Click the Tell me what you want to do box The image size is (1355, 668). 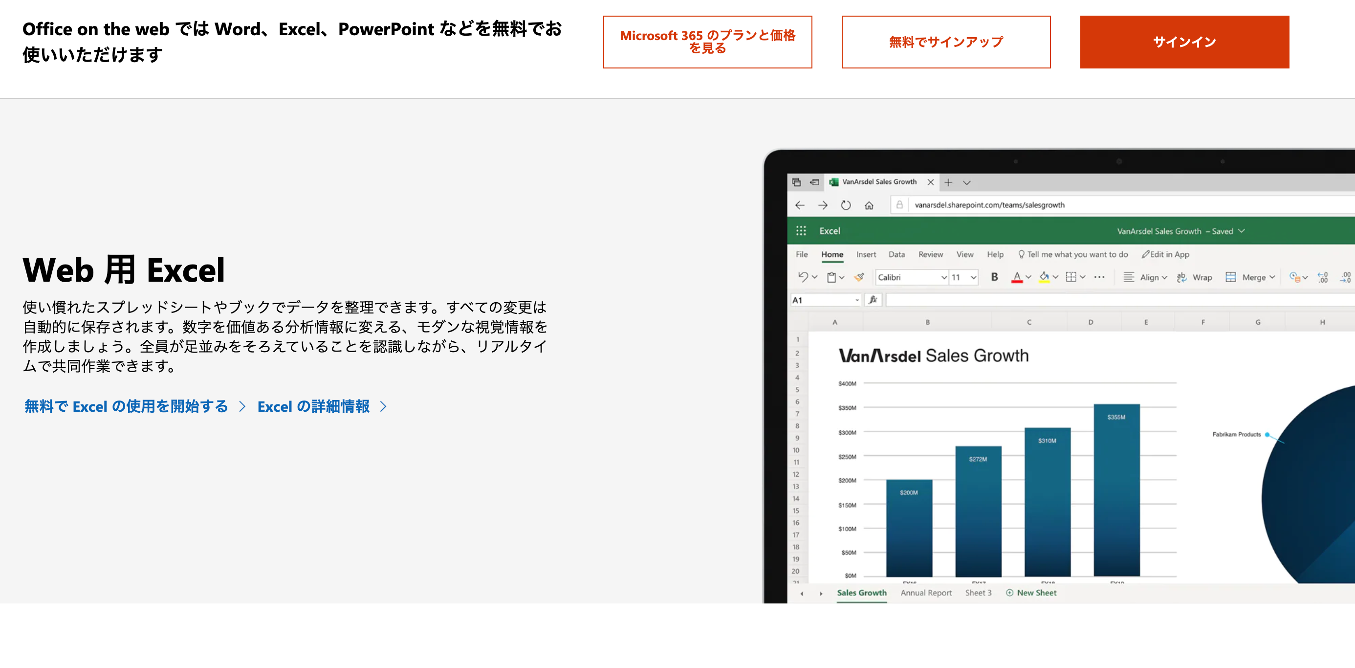(x=1073, y=254)
